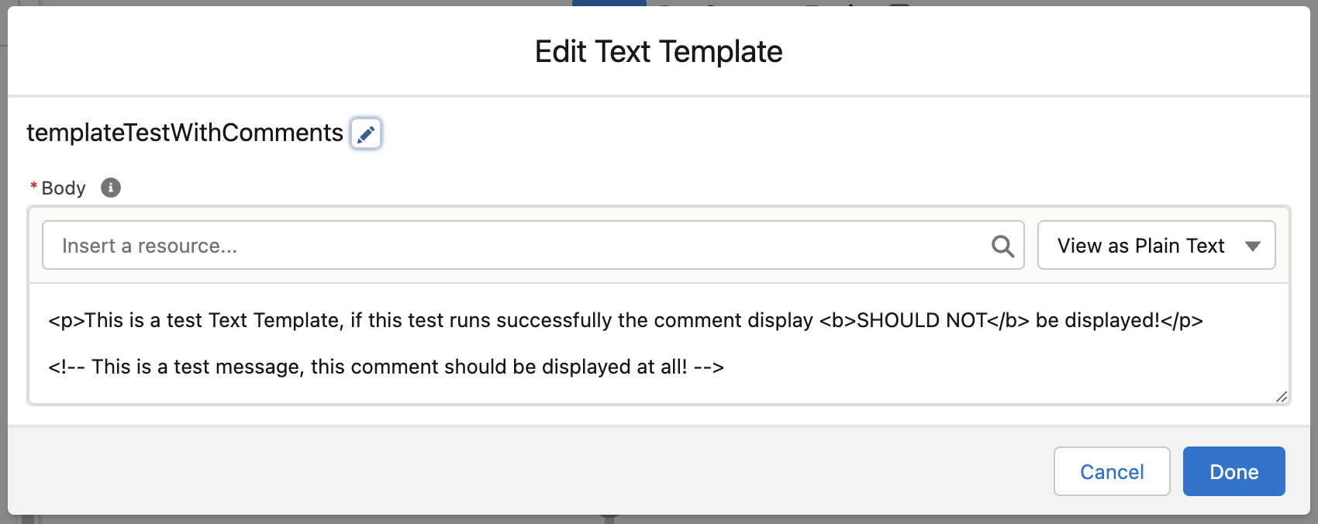Click the closing --> of the comment line
The height and width of the screenshot is (524, 1318).
coord(709,367)
